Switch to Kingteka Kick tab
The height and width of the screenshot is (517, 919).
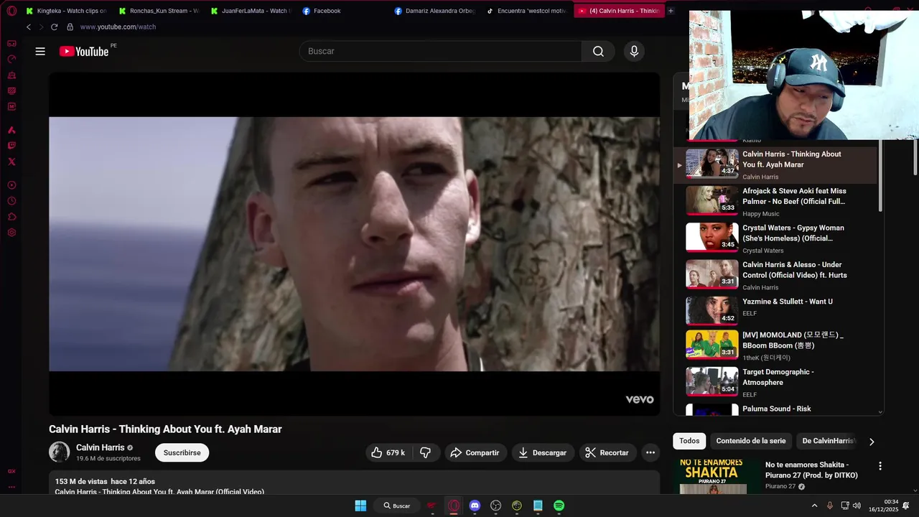coord(66,11)
